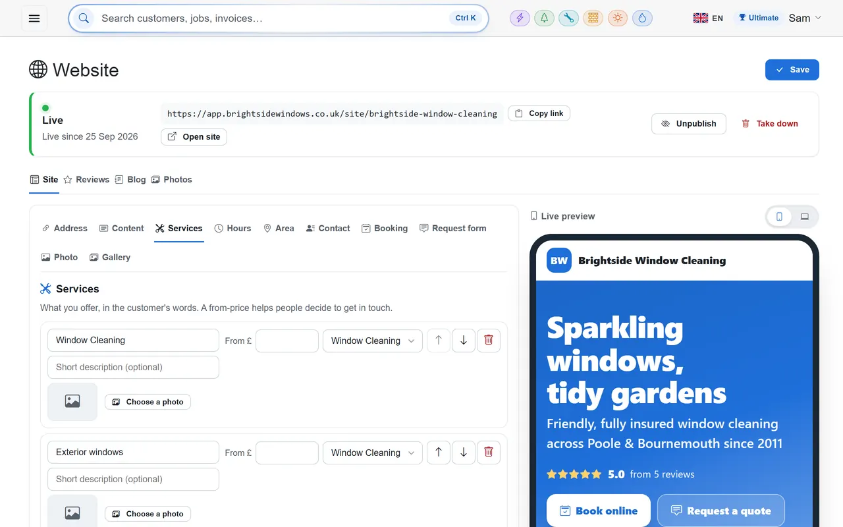
Task: Move Exterior windows service up
Action: coord(439,453)
